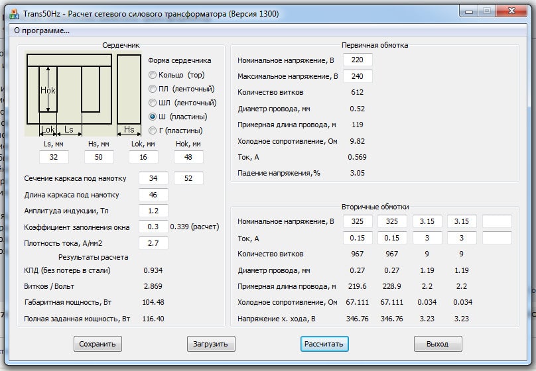Image resolution: width=536 pixels, height=371 pixels.
Task: Click second secondary current field with 0.15
Action: (392, 238)
